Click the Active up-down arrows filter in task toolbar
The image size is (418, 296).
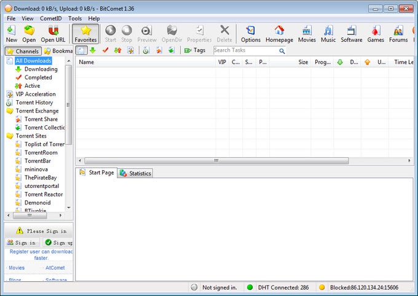pyautogui.click(x=117, y=50)
